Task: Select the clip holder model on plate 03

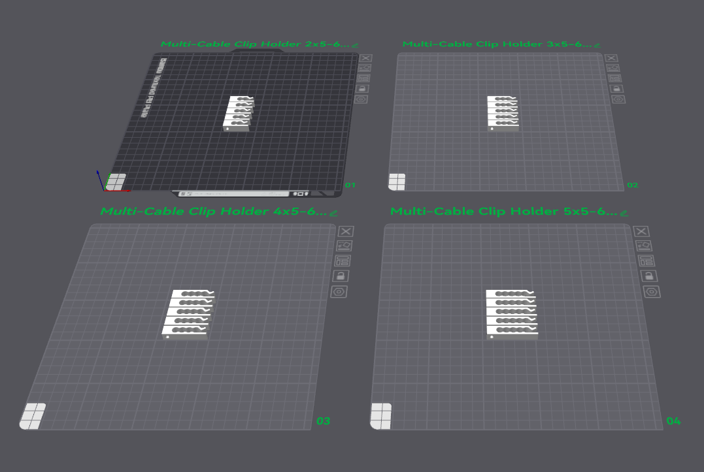Action: pos(188,315)
